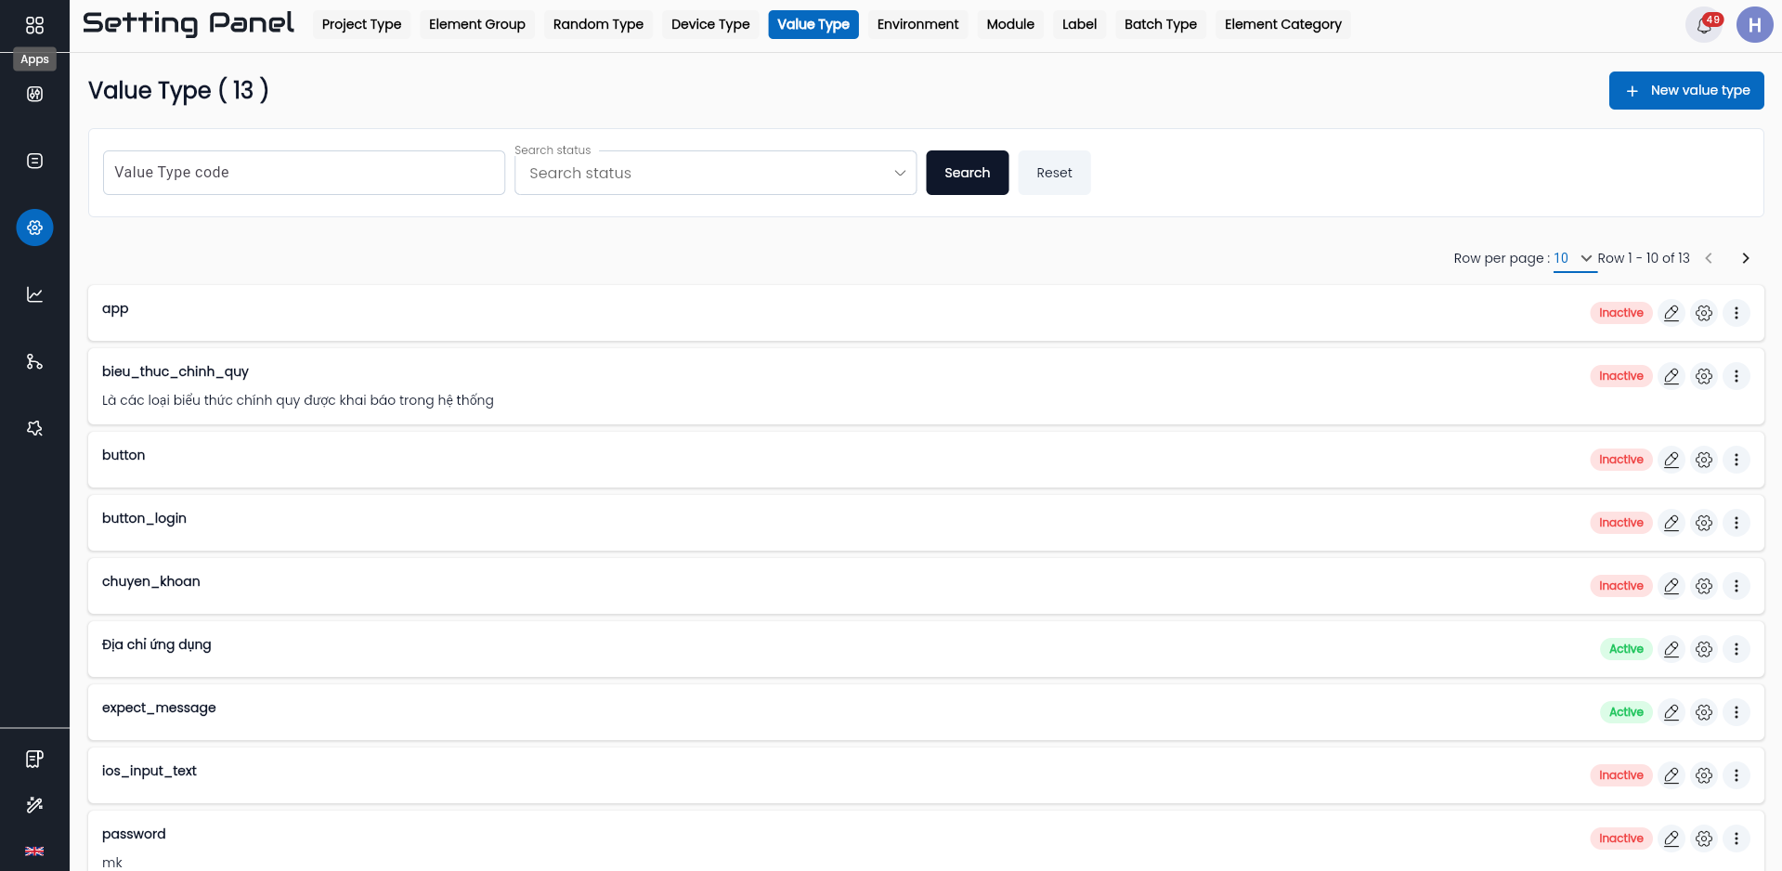
Task: Go to next page with right chevron
Action: click(1746, 258)
